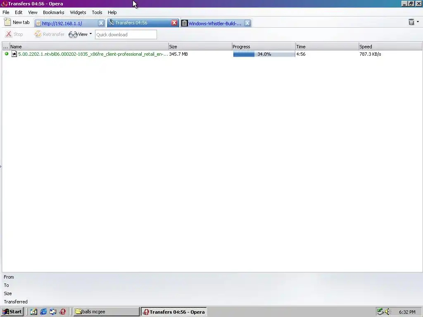Sort transfers by Name column
Screen dimensions: 423x317
89,47
